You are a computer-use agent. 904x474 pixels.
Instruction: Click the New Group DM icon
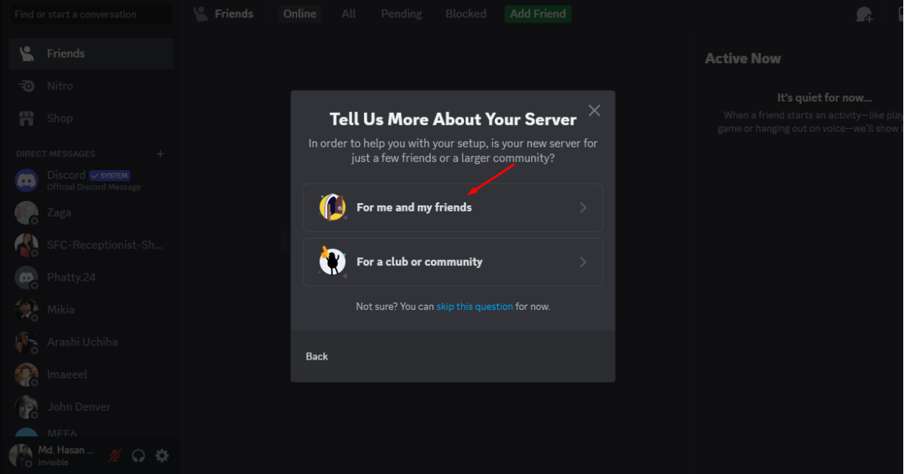864,14
